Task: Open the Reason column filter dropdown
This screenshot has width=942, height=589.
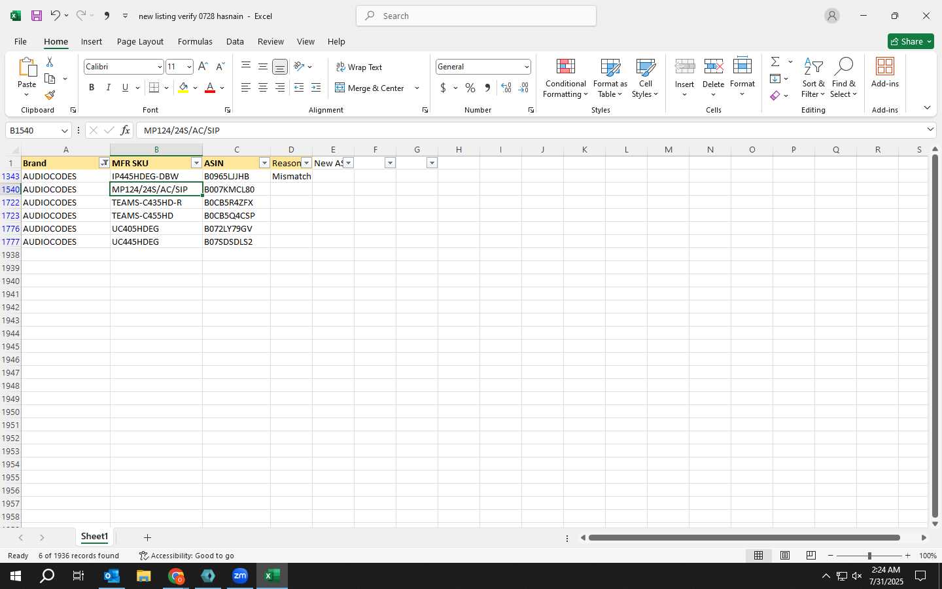Action: coord(306,163)
